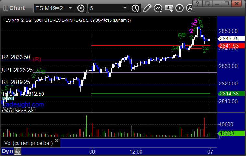Click the green 2814.38 price marker
Viewport: 246px width, 156px height.
pyautogui.click(x=231, y=94)
